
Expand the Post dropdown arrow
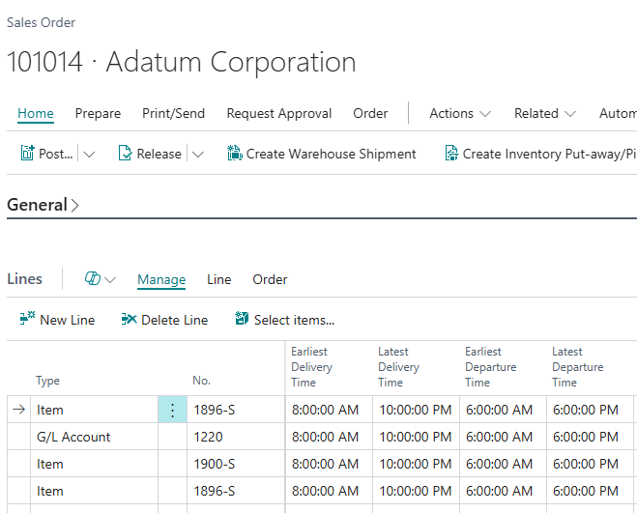[x=89, y=154]
